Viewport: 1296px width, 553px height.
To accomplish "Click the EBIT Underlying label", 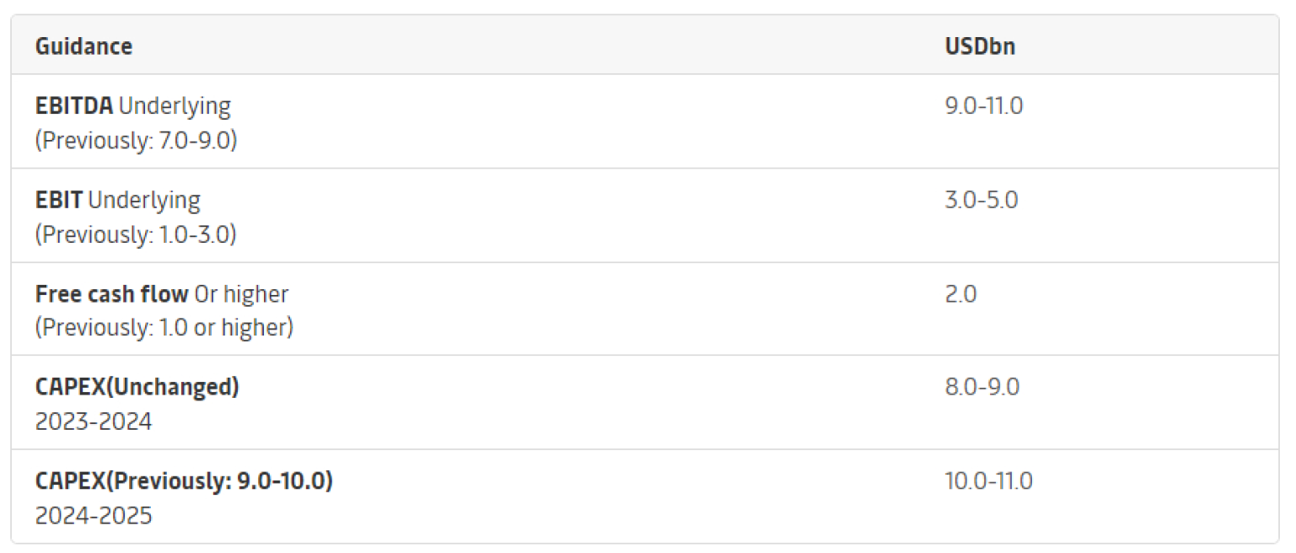I will coord(118,201).
